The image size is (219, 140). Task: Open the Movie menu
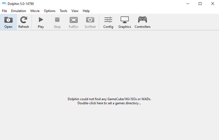click(35, 11)
